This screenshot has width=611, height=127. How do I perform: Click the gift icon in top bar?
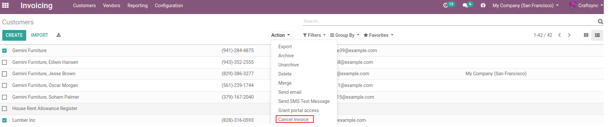483,5
